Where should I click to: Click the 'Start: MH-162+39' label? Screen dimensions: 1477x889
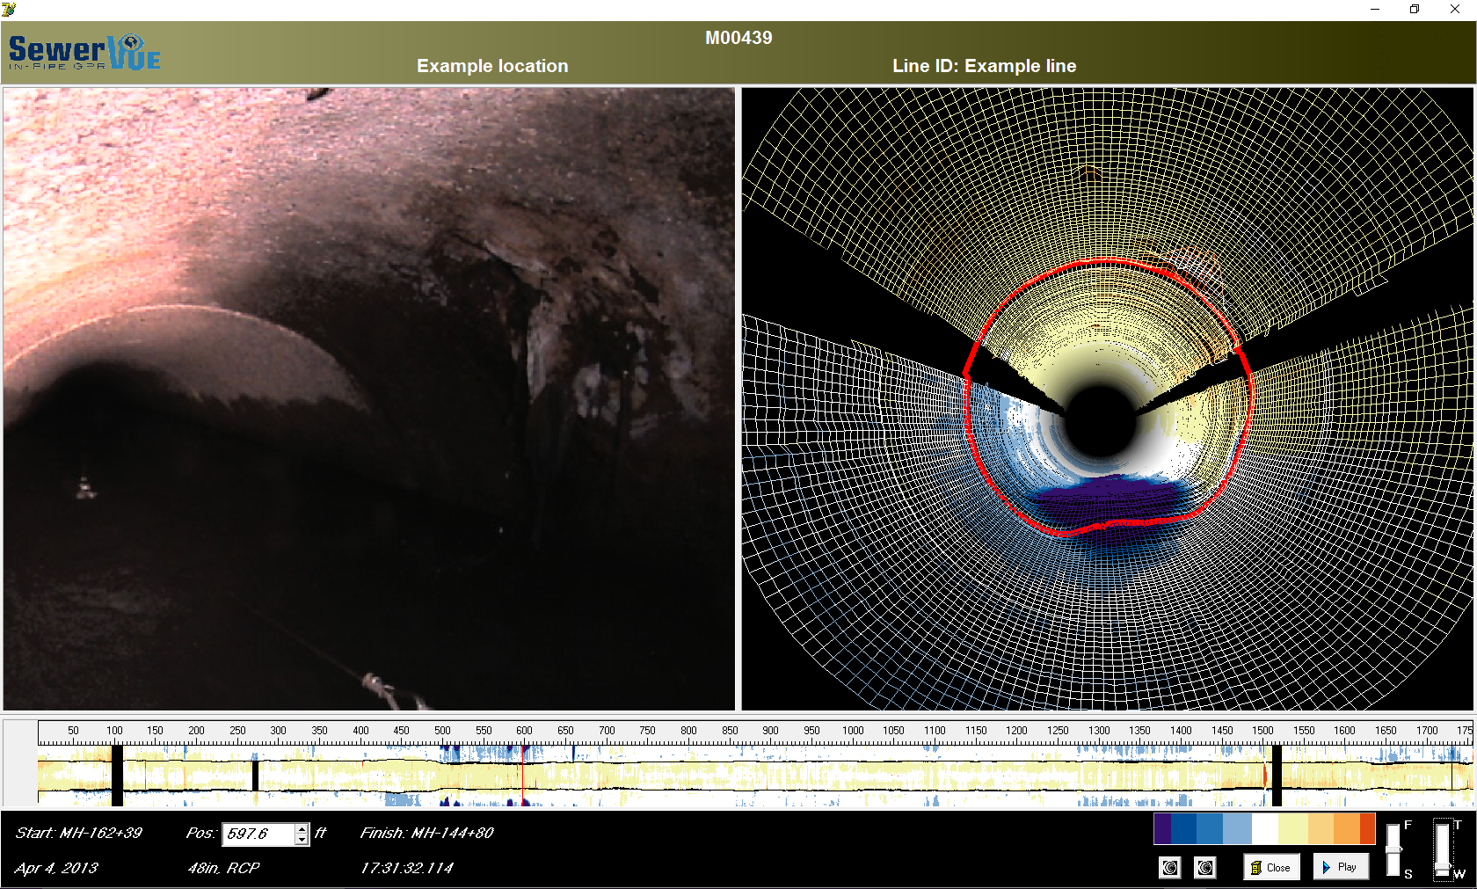79,833
